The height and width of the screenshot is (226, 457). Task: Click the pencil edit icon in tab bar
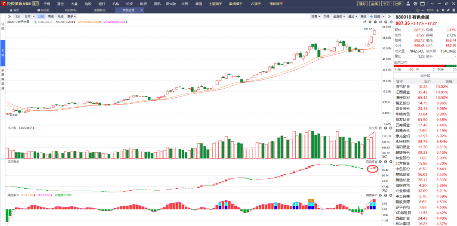(x=448, y=10)
